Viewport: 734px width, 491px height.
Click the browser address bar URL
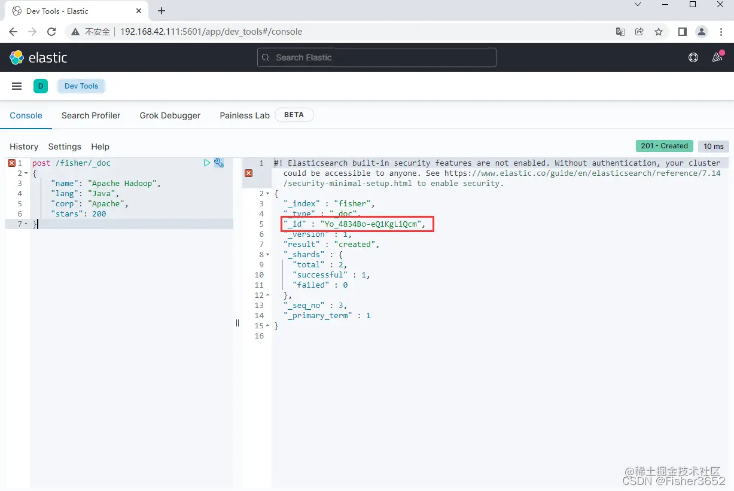[x=211, y=32]
